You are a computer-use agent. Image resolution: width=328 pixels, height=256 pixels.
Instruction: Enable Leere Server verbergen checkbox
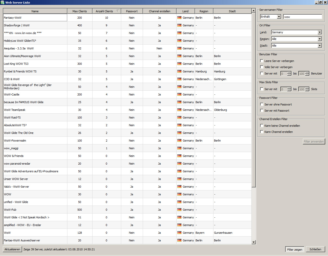tap(262, 61)
